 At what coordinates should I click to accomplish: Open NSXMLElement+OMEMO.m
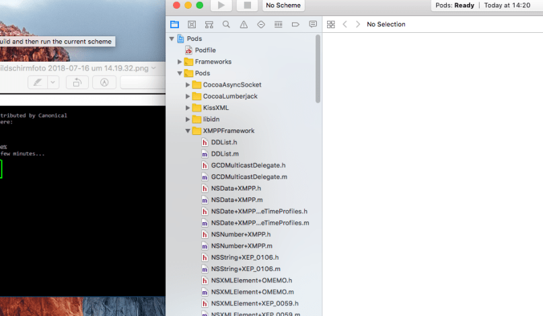252,292
